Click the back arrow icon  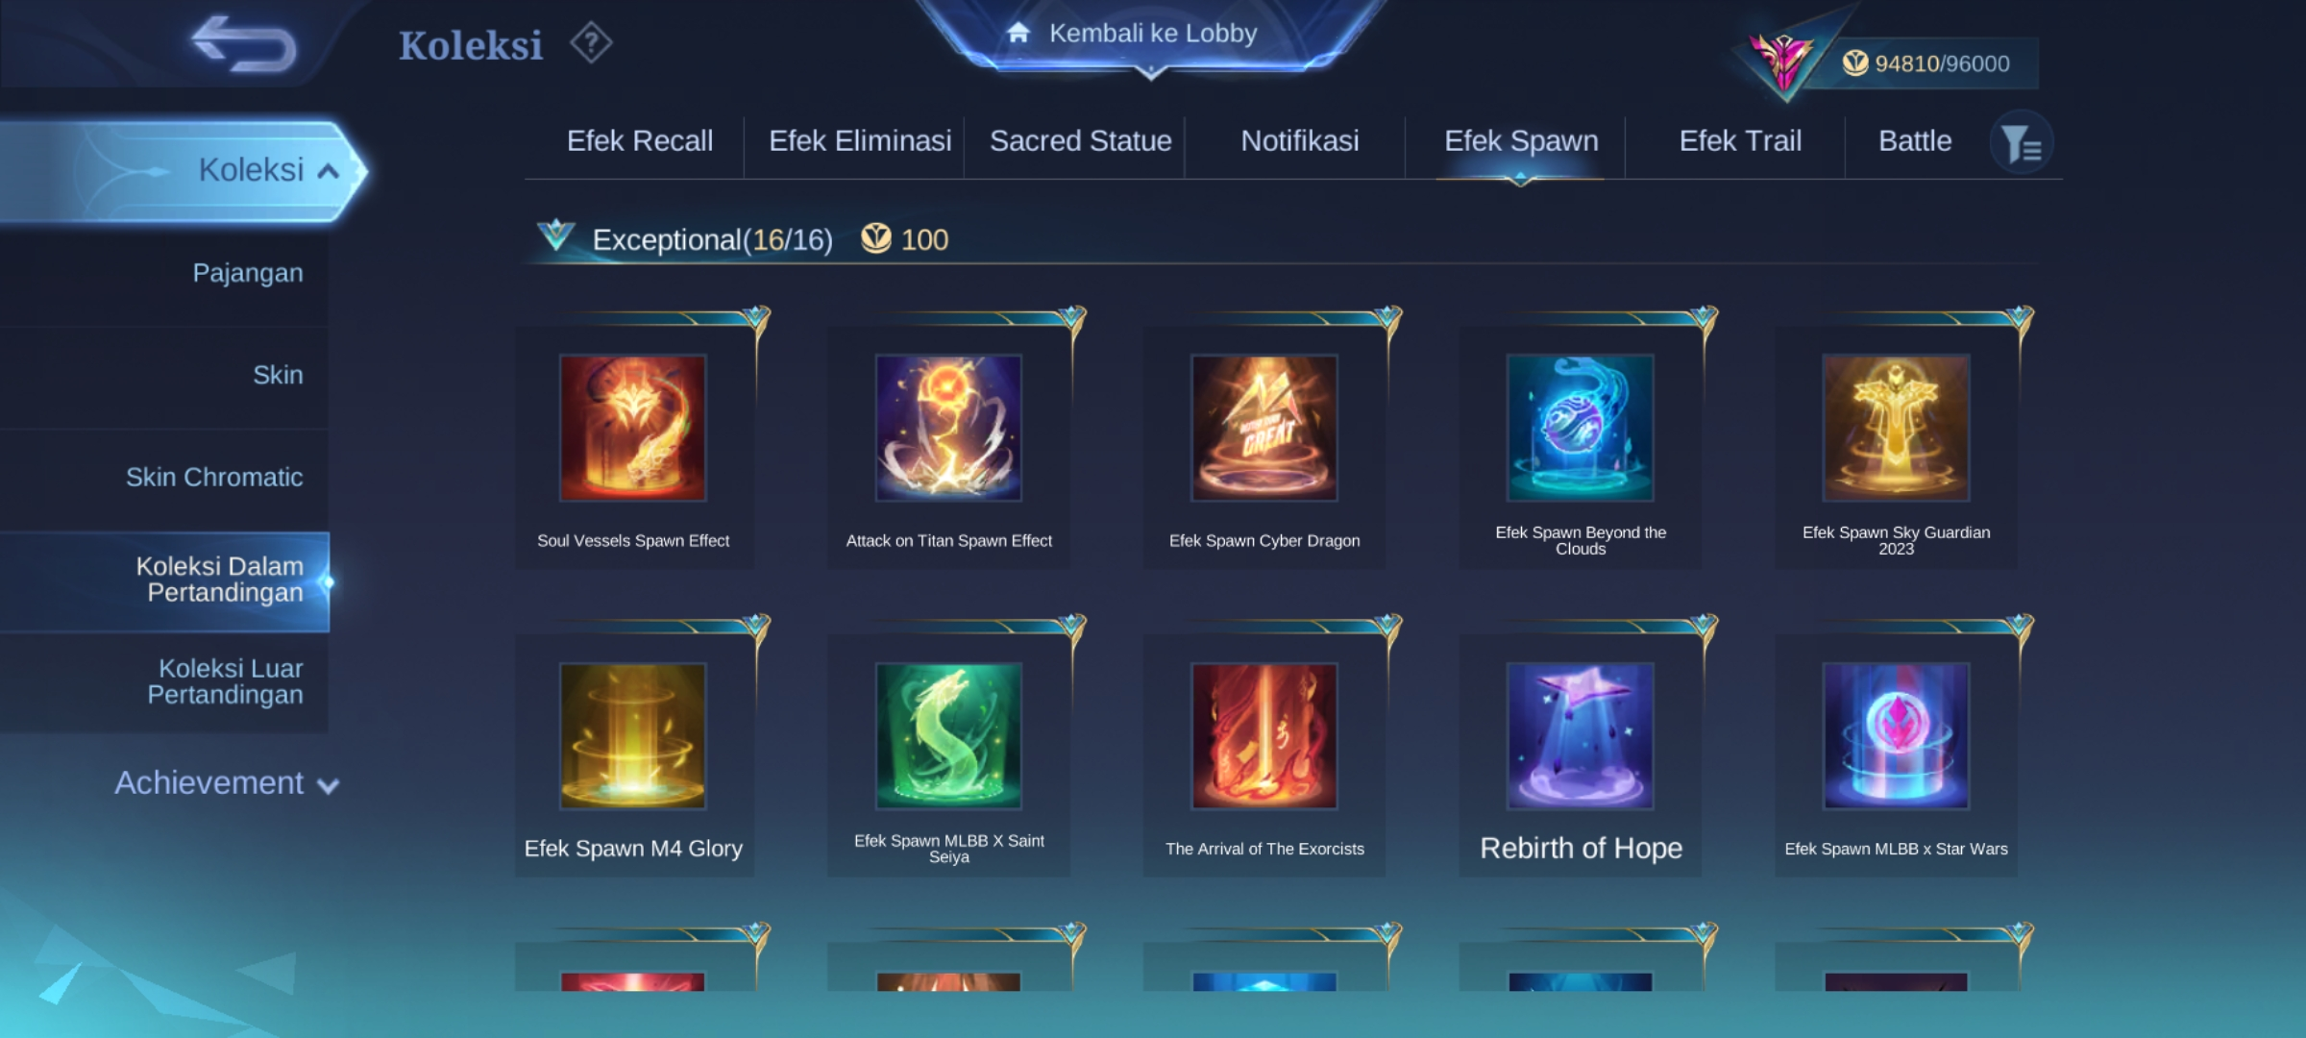pyautogui.click(x=244, y=44)
